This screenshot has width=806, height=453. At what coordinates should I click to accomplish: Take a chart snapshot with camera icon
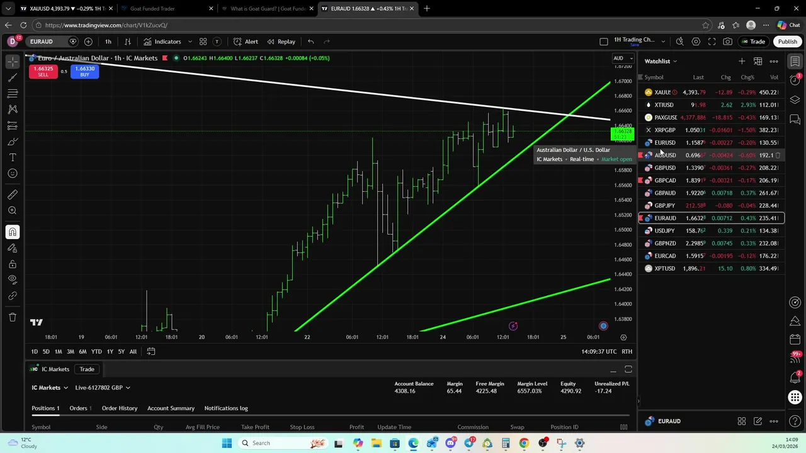(727, 42)
